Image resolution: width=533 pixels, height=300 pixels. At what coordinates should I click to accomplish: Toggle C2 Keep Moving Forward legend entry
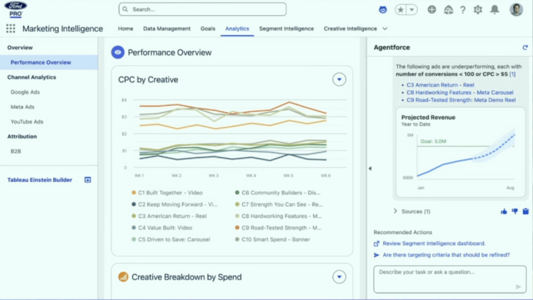point(174,204)
